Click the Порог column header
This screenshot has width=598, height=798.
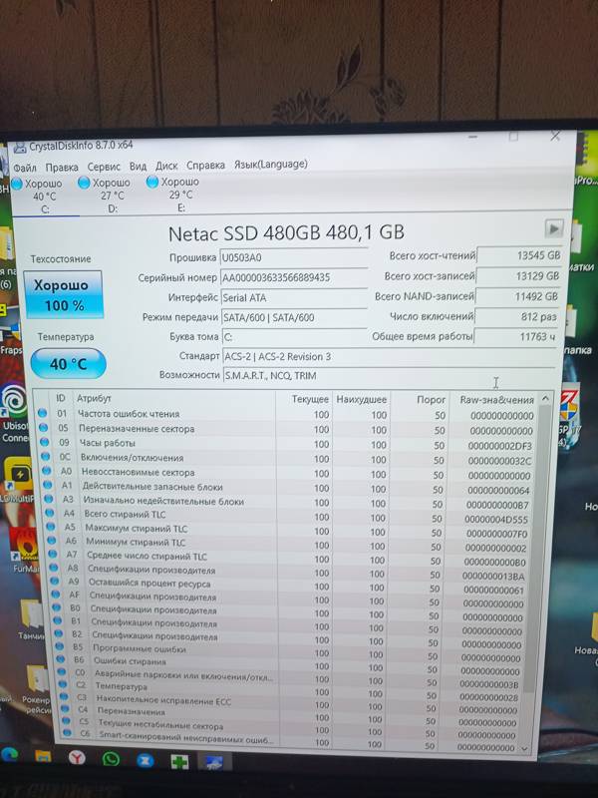click(431, 400)
